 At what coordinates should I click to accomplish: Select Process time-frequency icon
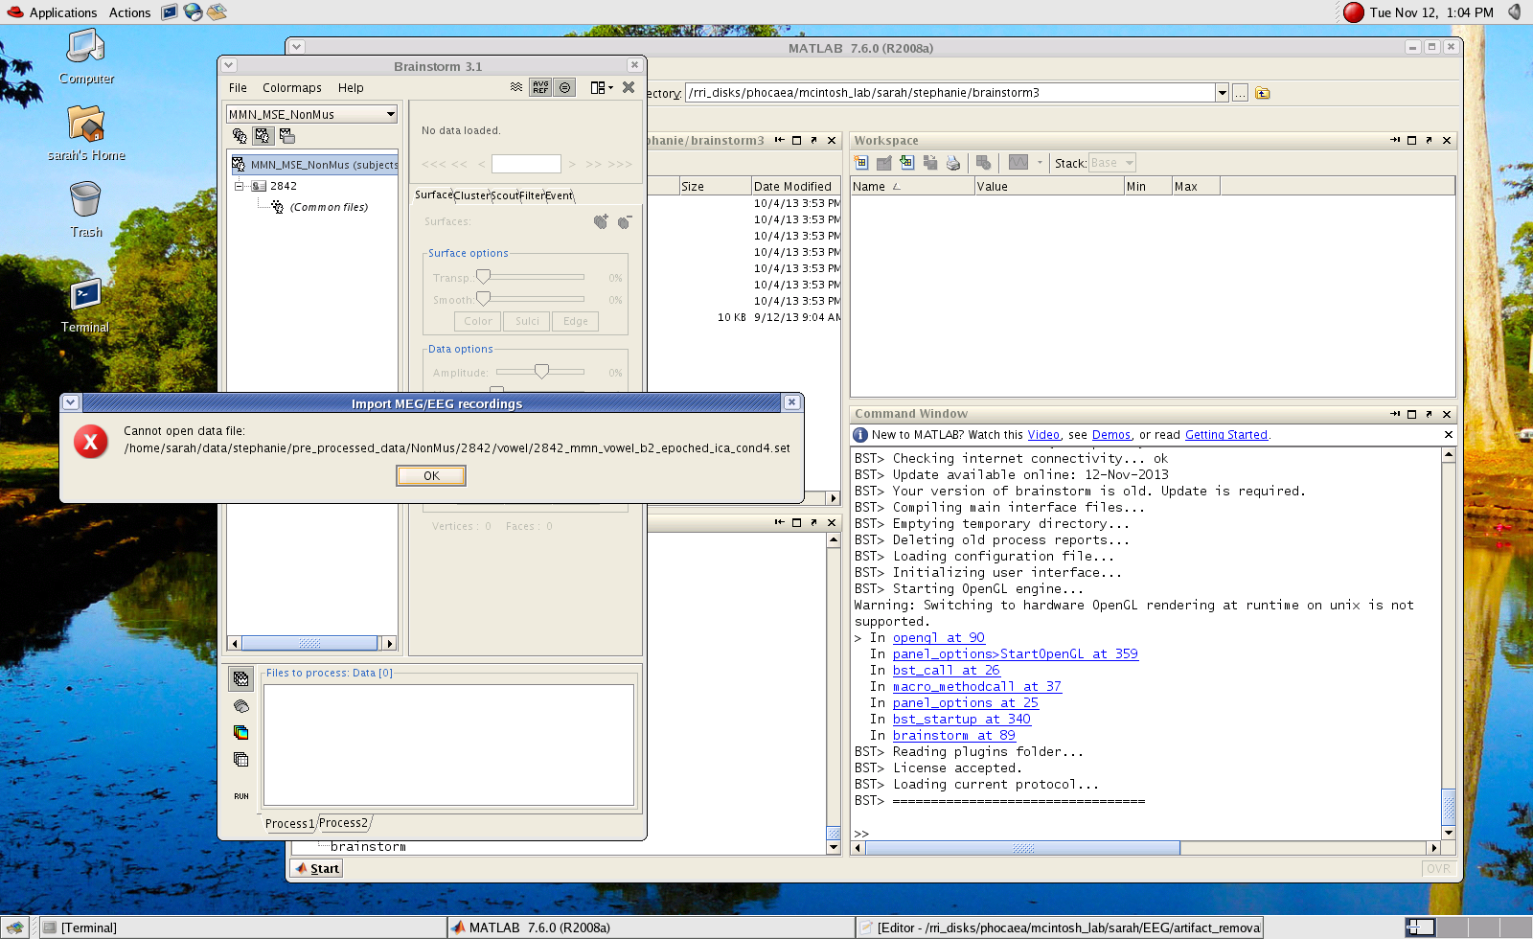coord(240,733)
